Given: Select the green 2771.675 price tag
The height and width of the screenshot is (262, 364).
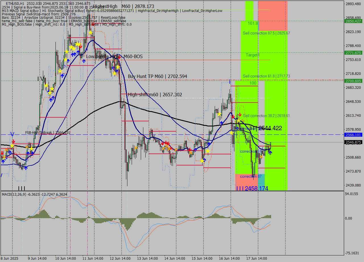Looking at the screenshot, I should [353, 53].
